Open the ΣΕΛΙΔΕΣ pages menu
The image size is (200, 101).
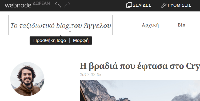[139, 5]
